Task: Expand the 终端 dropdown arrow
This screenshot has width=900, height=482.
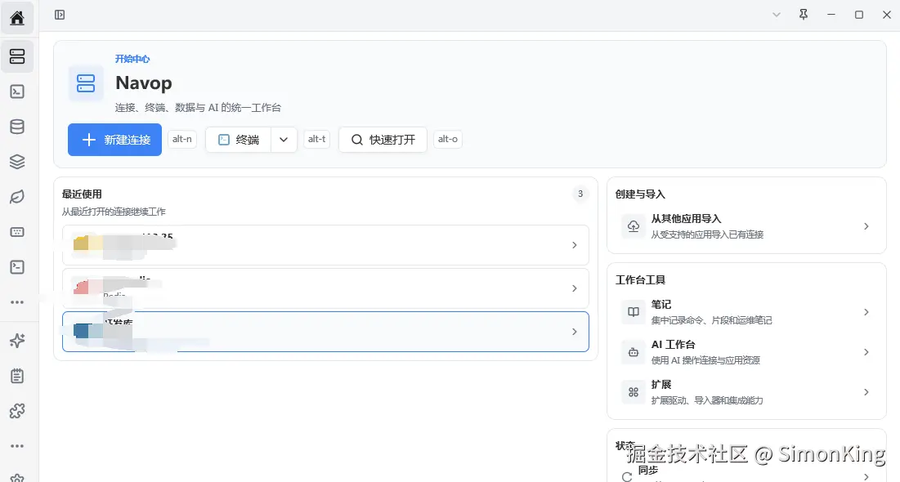Action: (284, 140)
